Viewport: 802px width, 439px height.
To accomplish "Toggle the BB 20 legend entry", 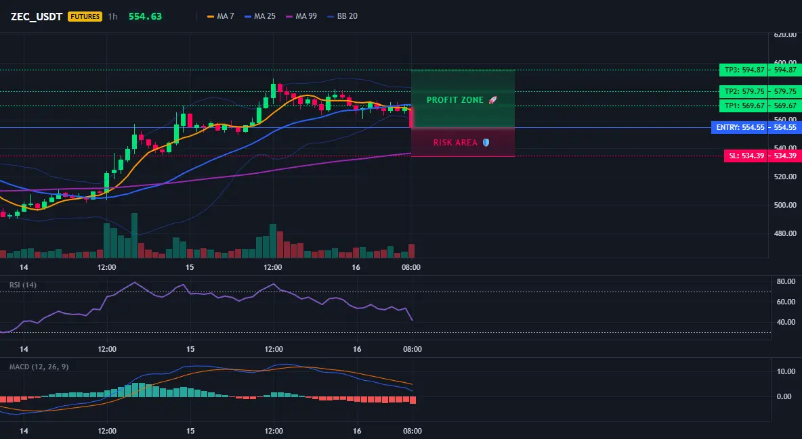I will pos(343,16).
